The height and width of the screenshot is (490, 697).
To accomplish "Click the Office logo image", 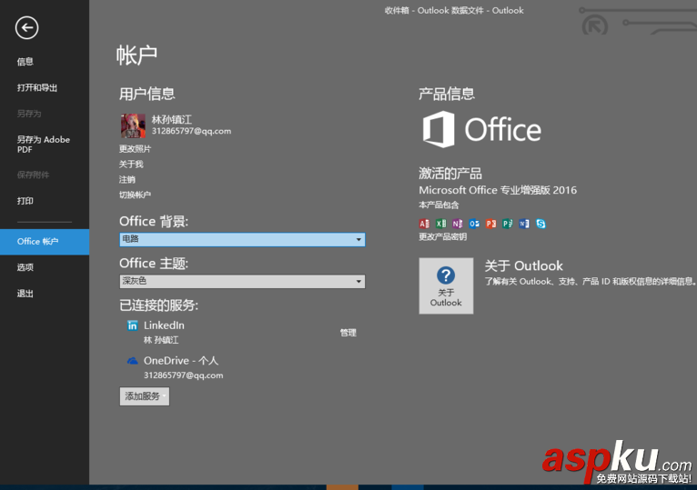I will 482,129.
